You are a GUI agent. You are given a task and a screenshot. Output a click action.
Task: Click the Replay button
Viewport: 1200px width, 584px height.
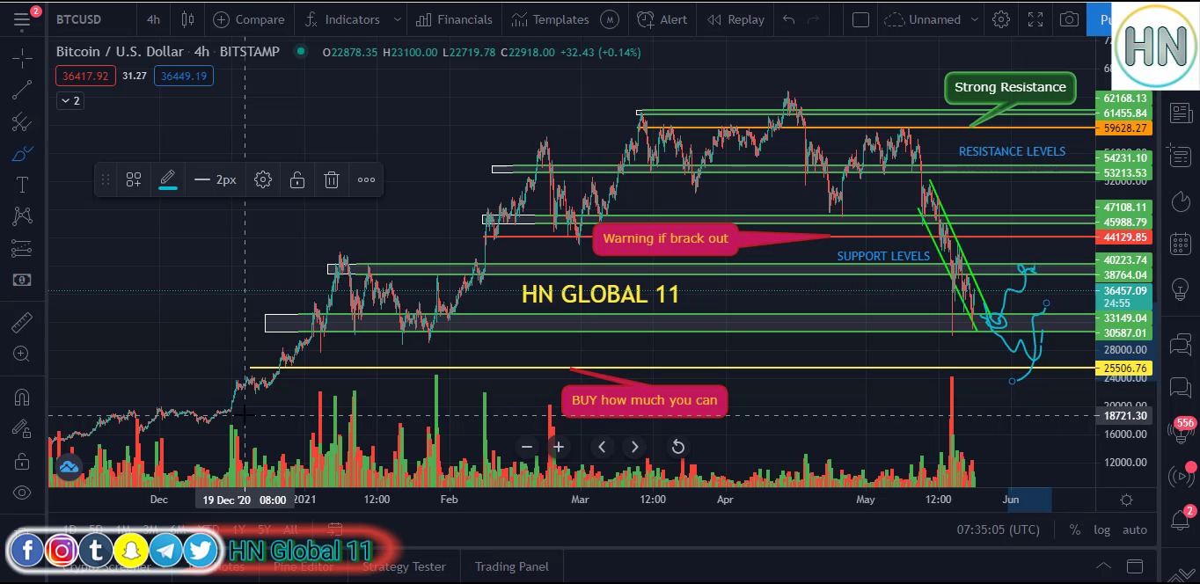pyautogui.click(x=735, y=19)
